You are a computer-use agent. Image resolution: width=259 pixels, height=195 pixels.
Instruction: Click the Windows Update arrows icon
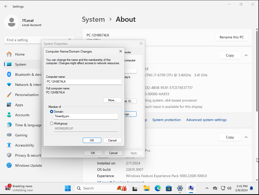[x=9, y=165]
